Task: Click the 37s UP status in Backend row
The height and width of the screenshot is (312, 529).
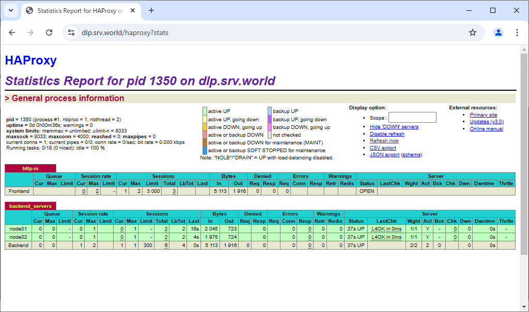Action: [x=356, y=245]
